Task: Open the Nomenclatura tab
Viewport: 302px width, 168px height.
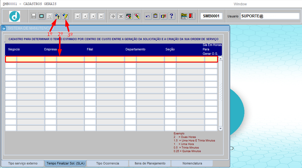Action: (x=192, y=163)
